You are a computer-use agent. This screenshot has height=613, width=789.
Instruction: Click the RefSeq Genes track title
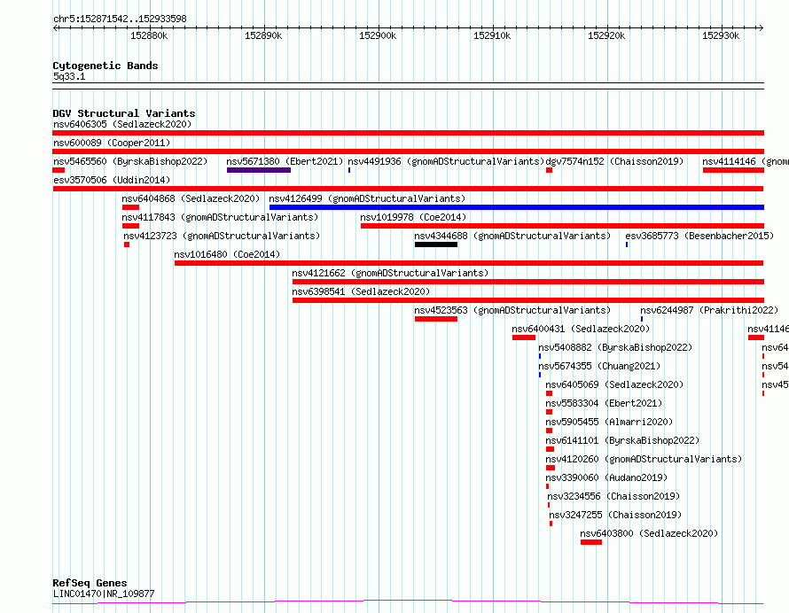90,584
